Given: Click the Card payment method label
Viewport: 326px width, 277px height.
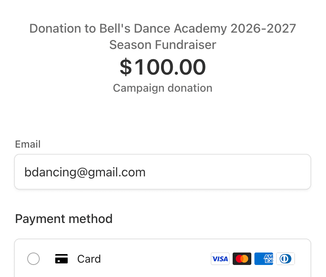Looking at the screenshot, I should point(89,259).
